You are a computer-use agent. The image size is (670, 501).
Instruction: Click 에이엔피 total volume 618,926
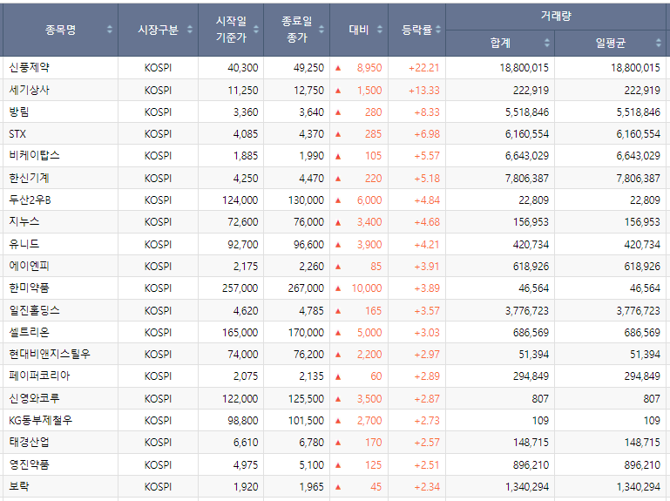531,267
